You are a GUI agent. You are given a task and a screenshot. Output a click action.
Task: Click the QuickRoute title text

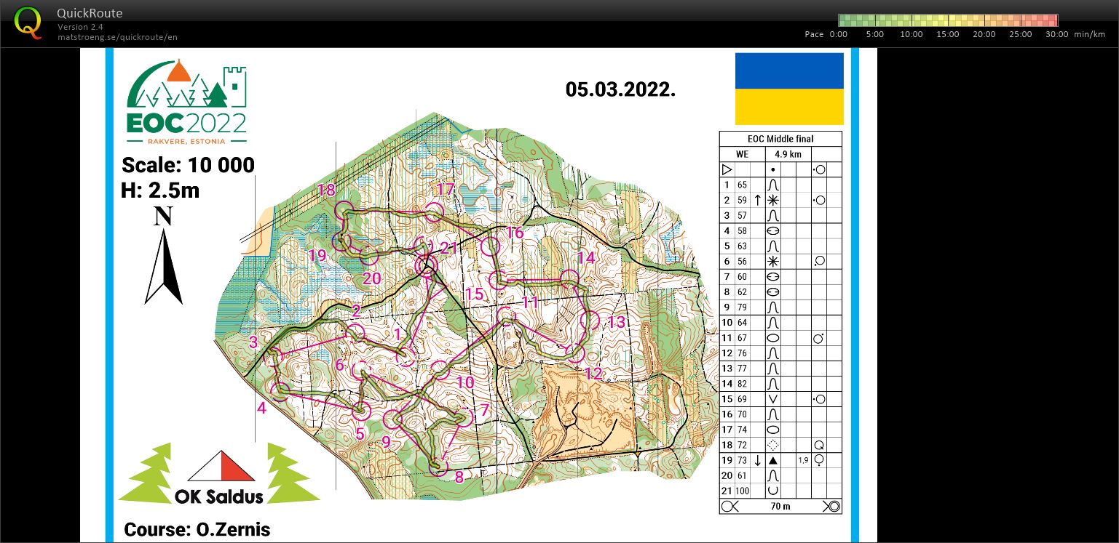coord(90,13)
